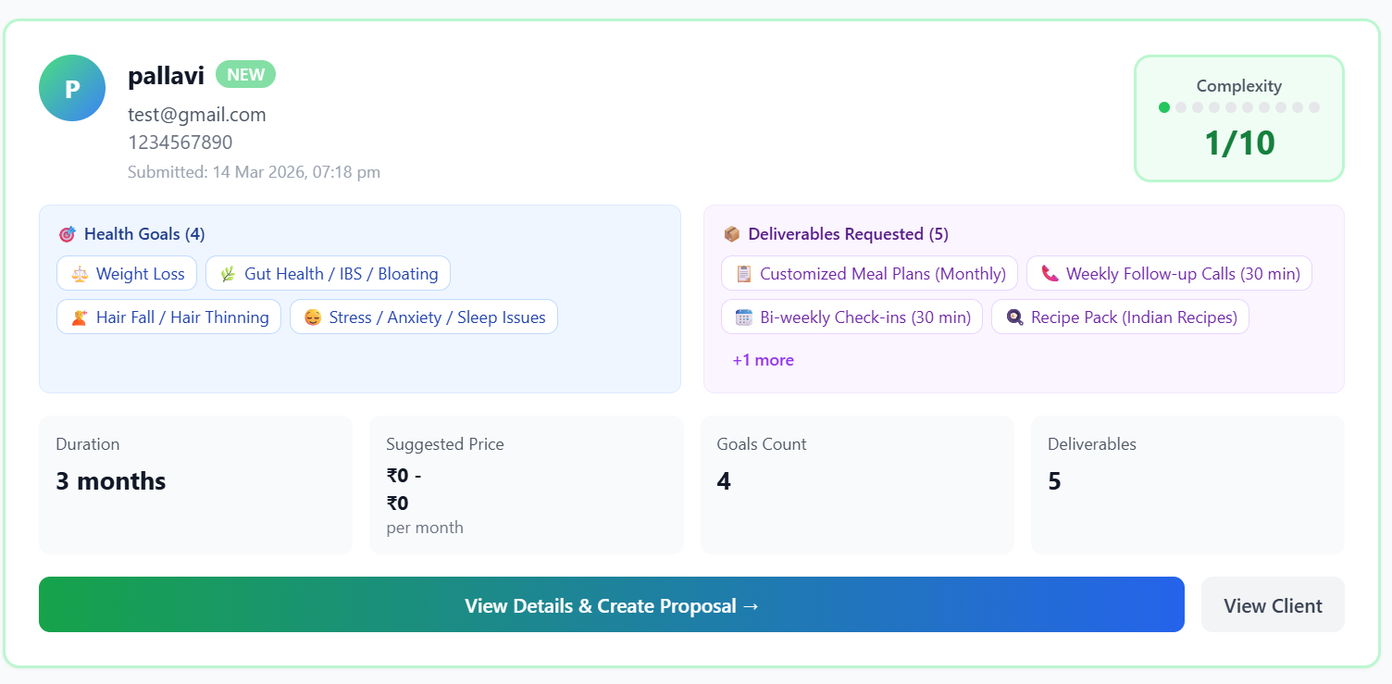This screenshot has height=684, width=1392.
Task: Click the scale icon on Weight Loss chip
Action: pos(79,274)
